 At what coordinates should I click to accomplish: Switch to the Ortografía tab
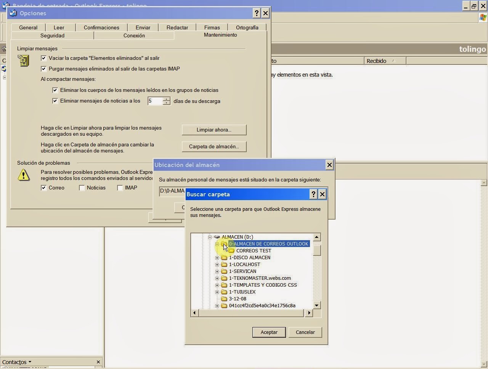247,27
